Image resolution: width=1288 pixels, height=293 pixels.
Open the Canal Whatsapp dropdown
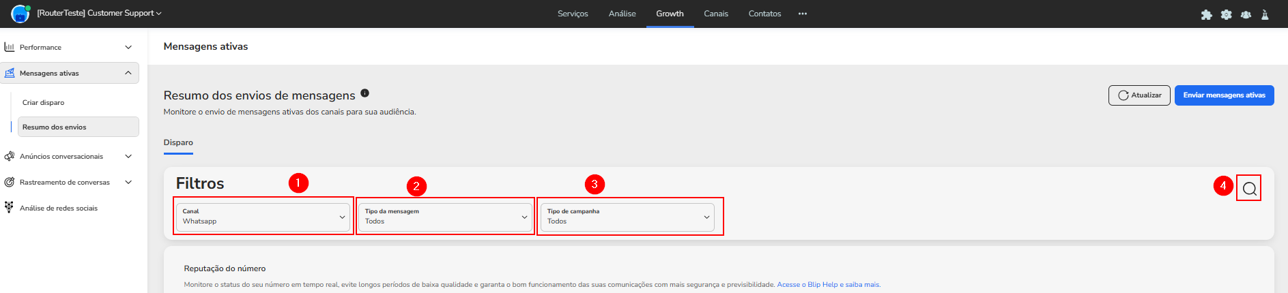[x=263, y=217]
